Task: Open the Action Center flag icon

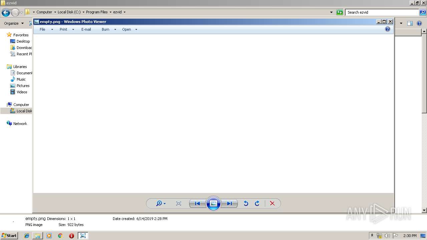Action: pyautogui.click(x=395, y=236)
